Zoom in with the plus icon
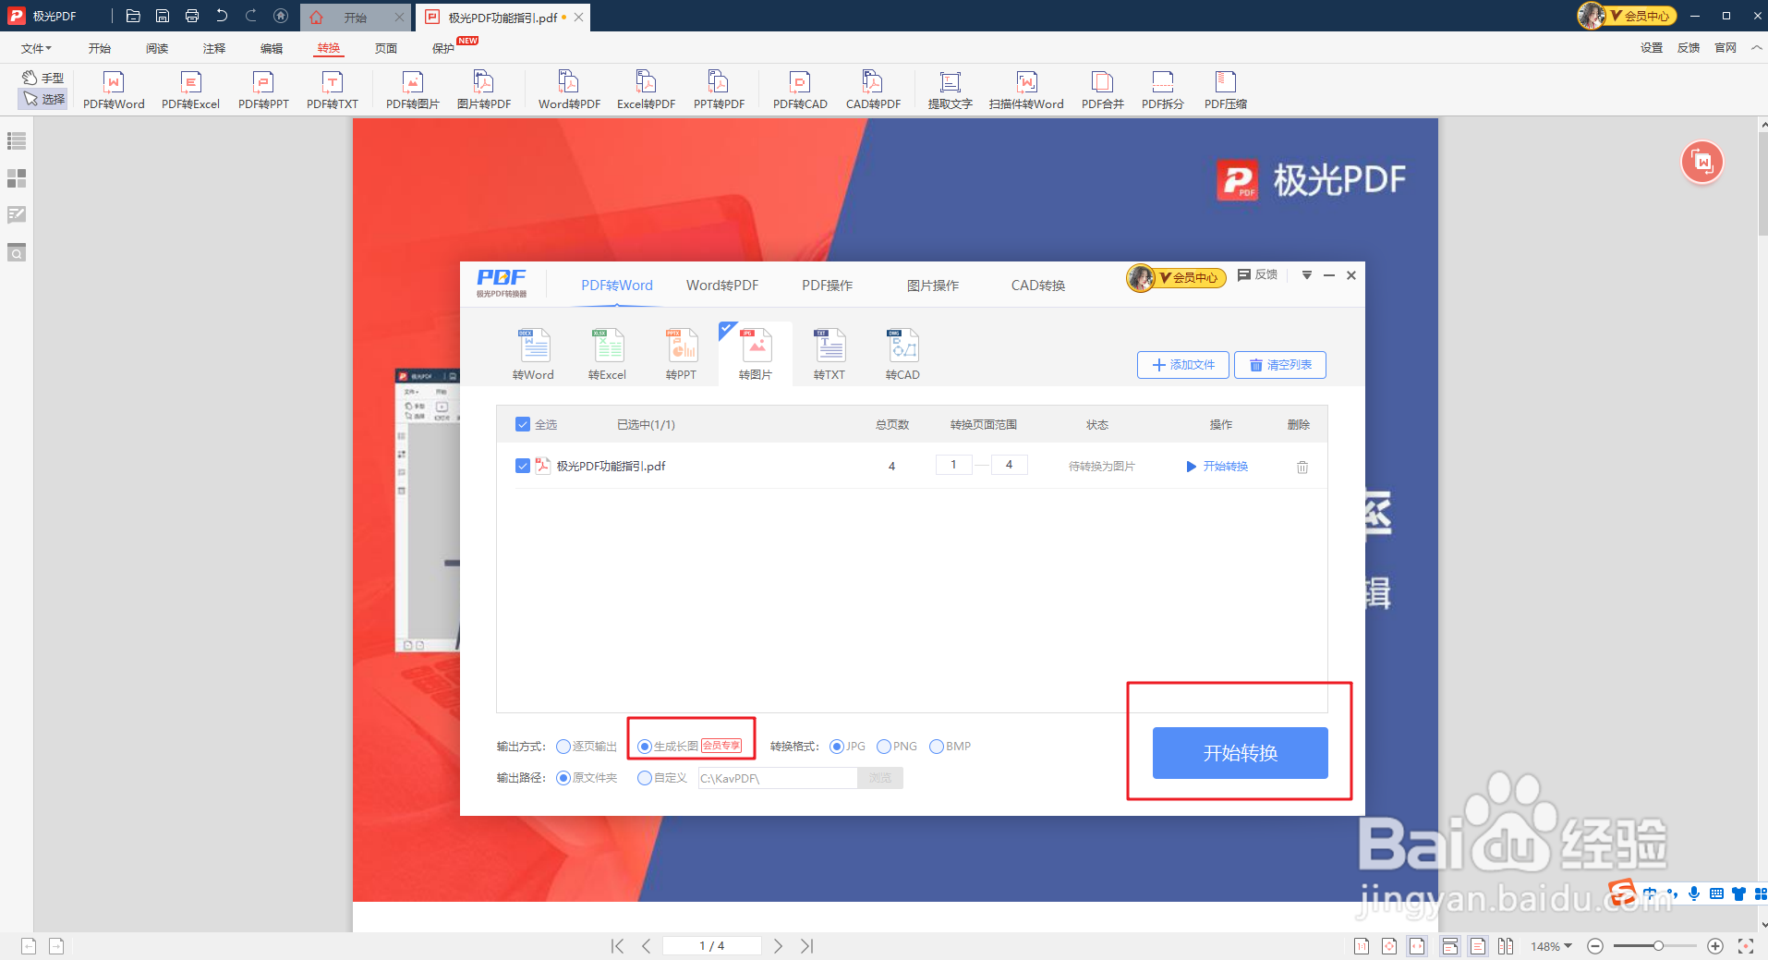Screen dimensions: 1768x960 (x=1715, y=946)
